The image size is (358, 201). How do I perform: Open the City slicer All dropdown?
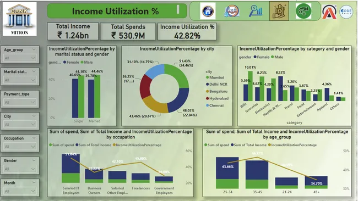tap(20, 125)
